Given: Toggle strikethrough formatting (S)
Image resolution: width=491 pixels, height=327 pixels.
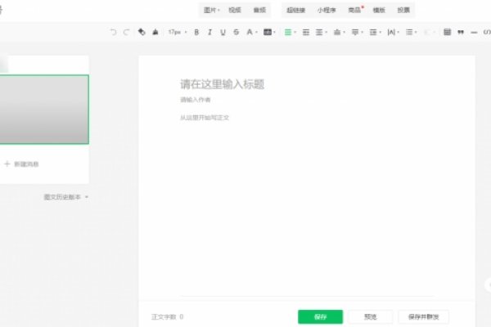Looking at the screenshot, I should pyautogui.click(x=236, y=32).
